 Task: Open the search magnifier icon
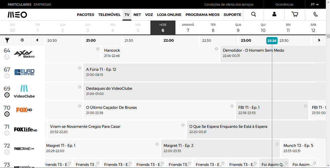[253, 14]
